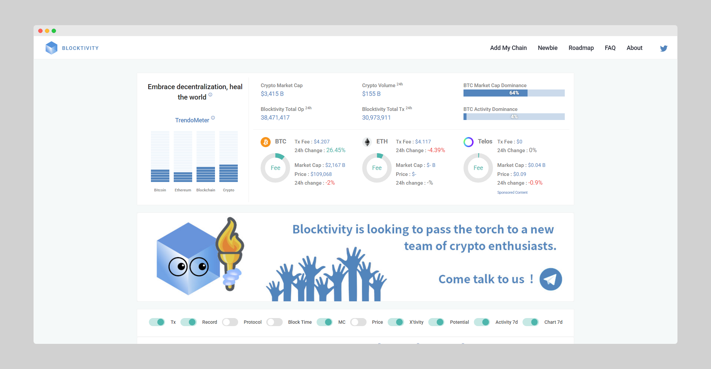Click the Telos Fee donut chart
711x369 pixels.
pyautogui.click(x=478, y=168)
